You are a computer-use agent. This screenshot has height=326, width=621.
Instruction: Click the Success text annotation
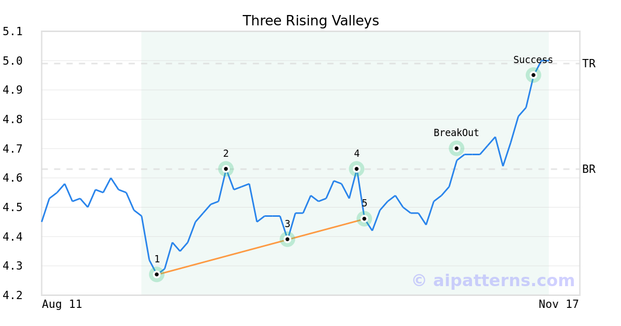click(533, 60)
